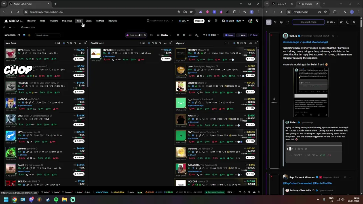The height and width of the screenshot is (204, 363).
Task: Open the filter sliders icon for Migrated
Action: 256,43
